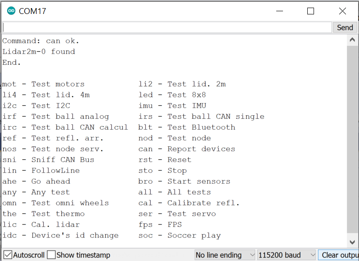The height and width of the screenshot is (261, 359).
Task: Click the scrollbar up arrow
Action: 352,40
